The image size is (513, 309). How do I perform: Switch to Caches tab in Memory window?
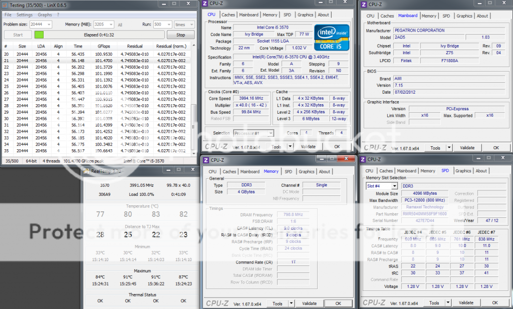[x=229, y=171]
